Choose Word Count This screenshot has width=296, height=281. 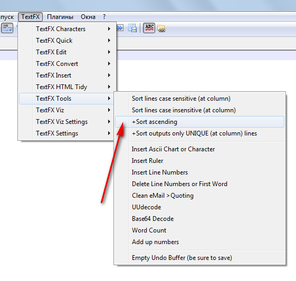[199, 230]
